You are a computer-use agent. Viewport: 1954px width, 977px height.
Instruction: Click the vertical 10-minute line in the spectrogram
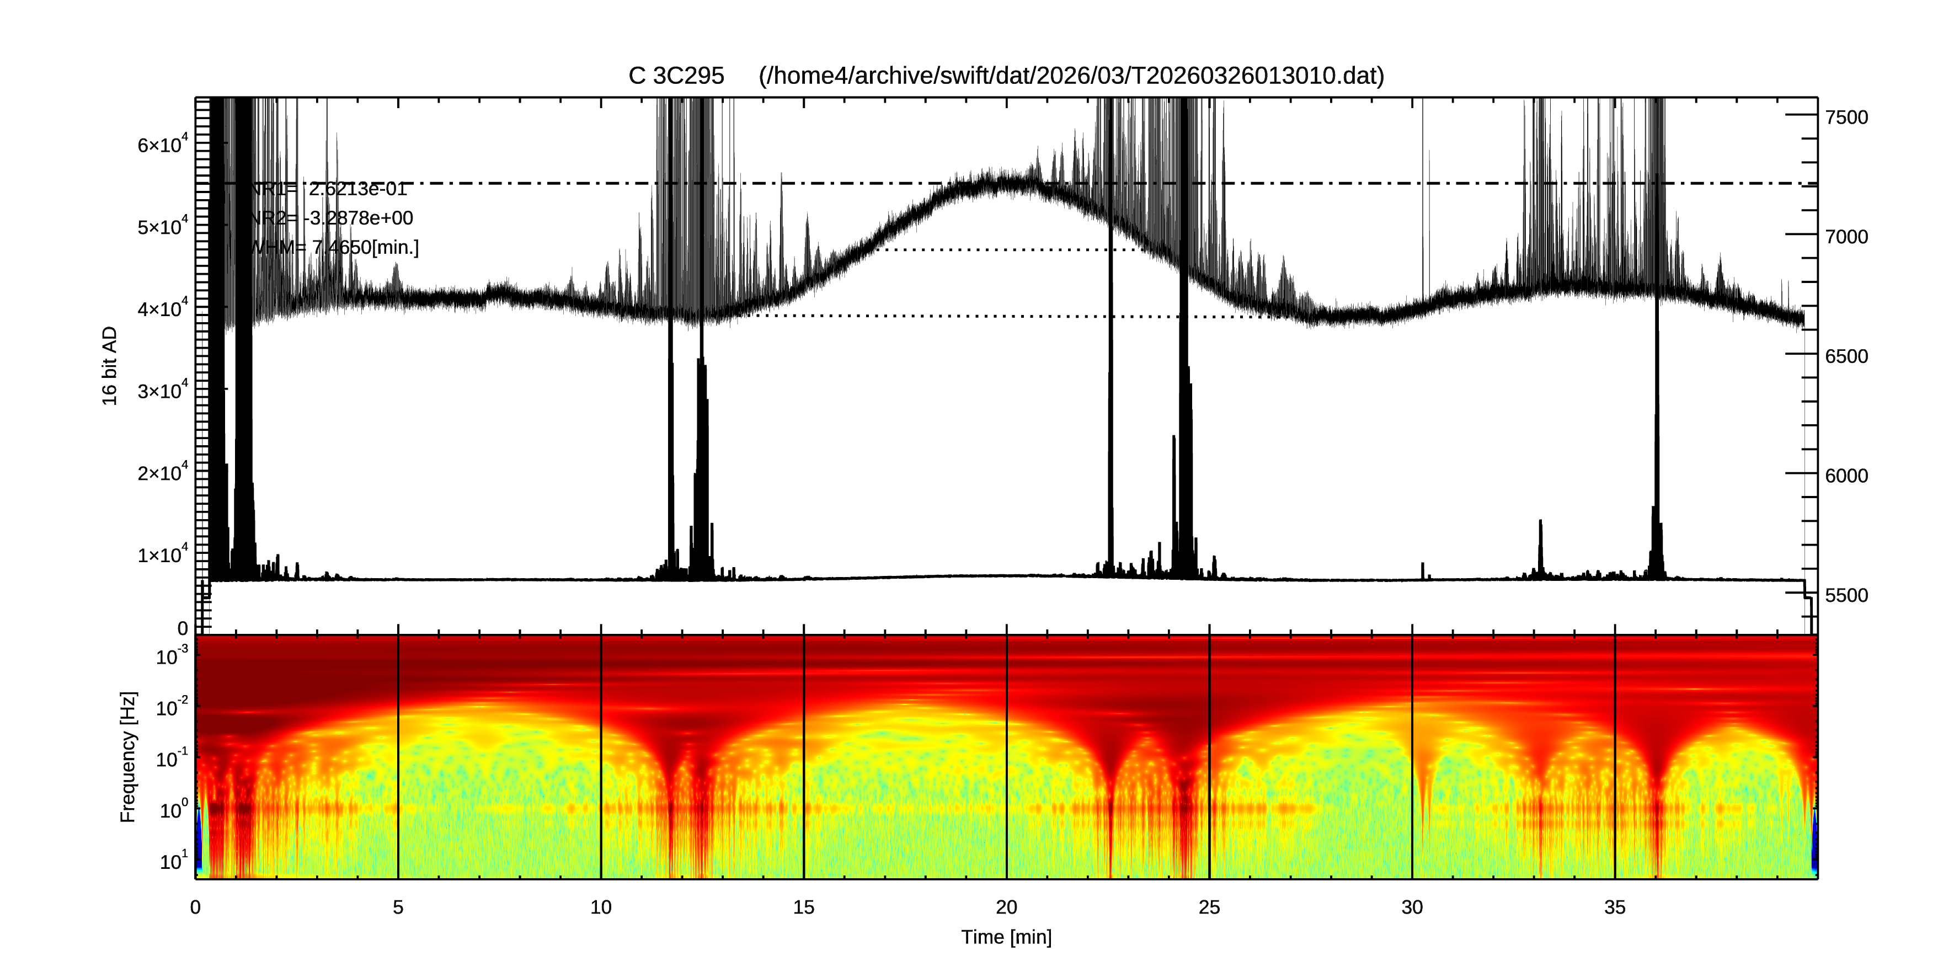[601, 759]
